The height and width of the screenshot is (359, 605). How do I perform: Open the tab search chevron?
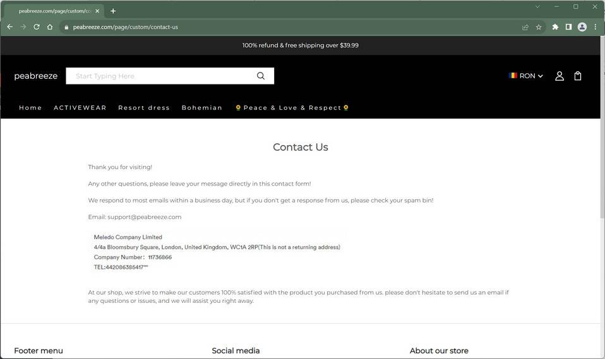pos(537,6)
